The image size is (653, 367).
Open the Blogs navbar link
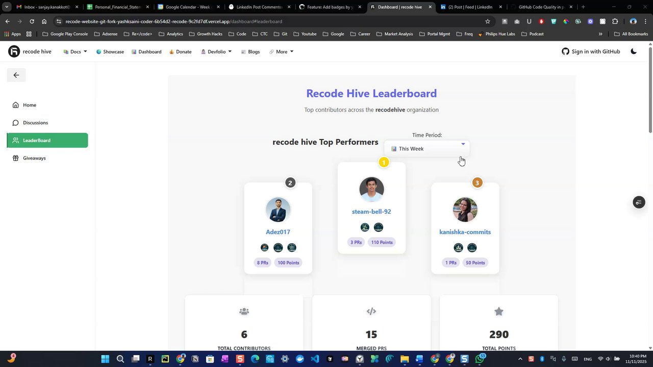250,51
